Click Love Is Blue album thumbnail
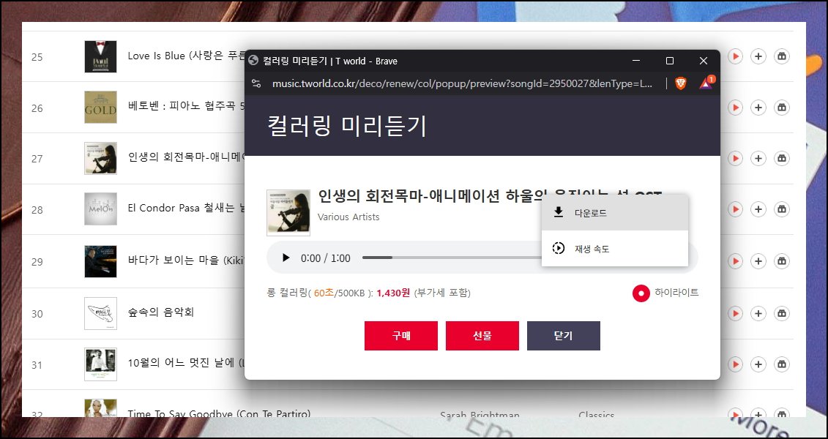 [100, 56]
